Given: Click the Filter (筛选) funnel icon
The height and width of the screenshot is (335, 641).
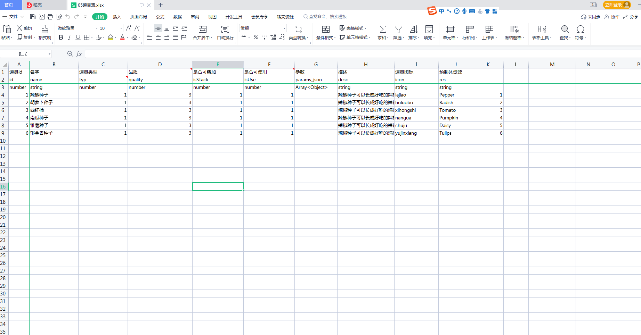Looking at the screenshot, I should (x=398, y=29).
